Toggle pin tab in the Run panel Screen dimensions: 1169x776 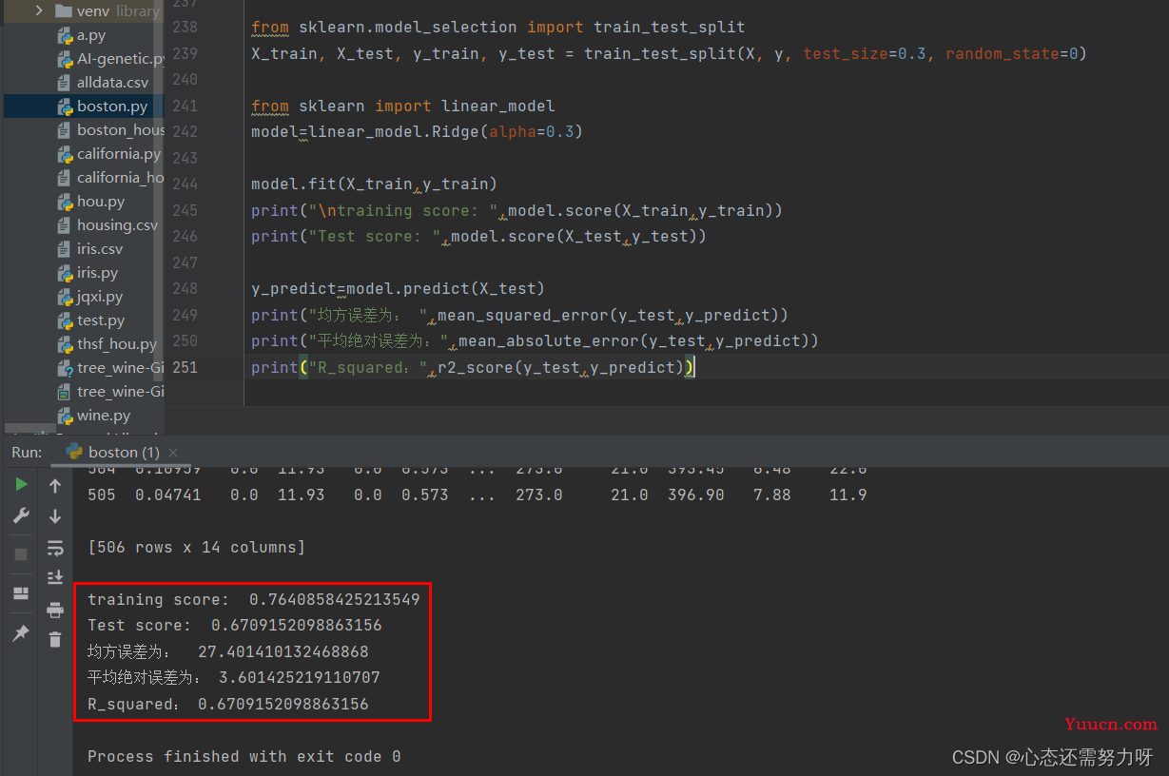click(21, 633)
